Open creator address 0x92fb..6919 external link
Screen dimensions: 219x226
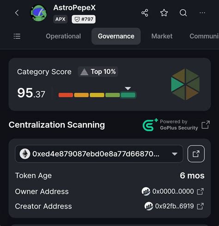pos(201,206)
